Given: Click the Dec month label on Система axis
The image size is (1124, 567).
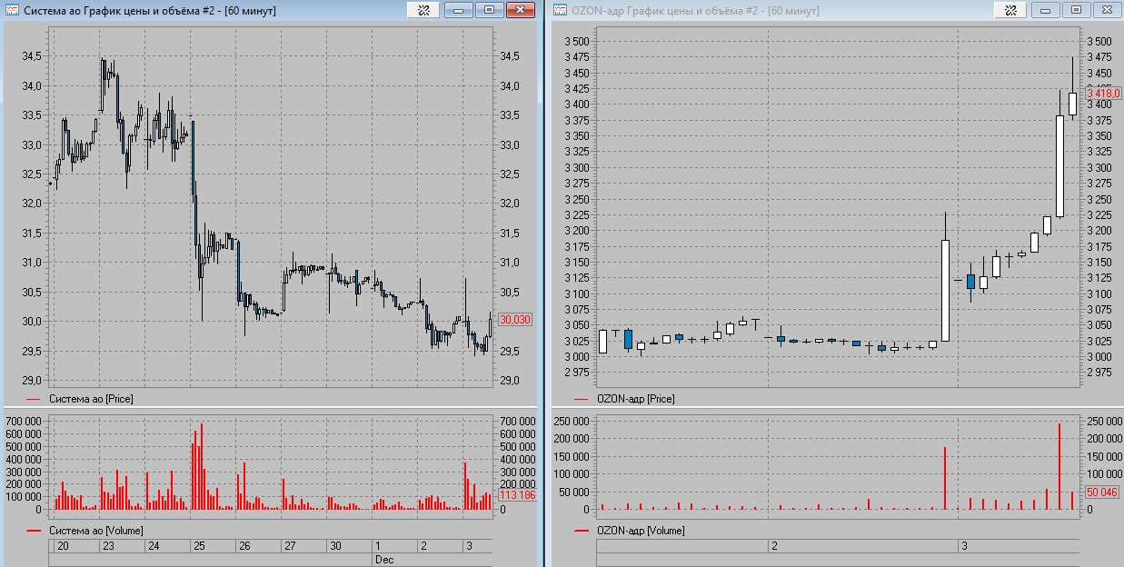Looking at the screenshot, I should (384, 560).
